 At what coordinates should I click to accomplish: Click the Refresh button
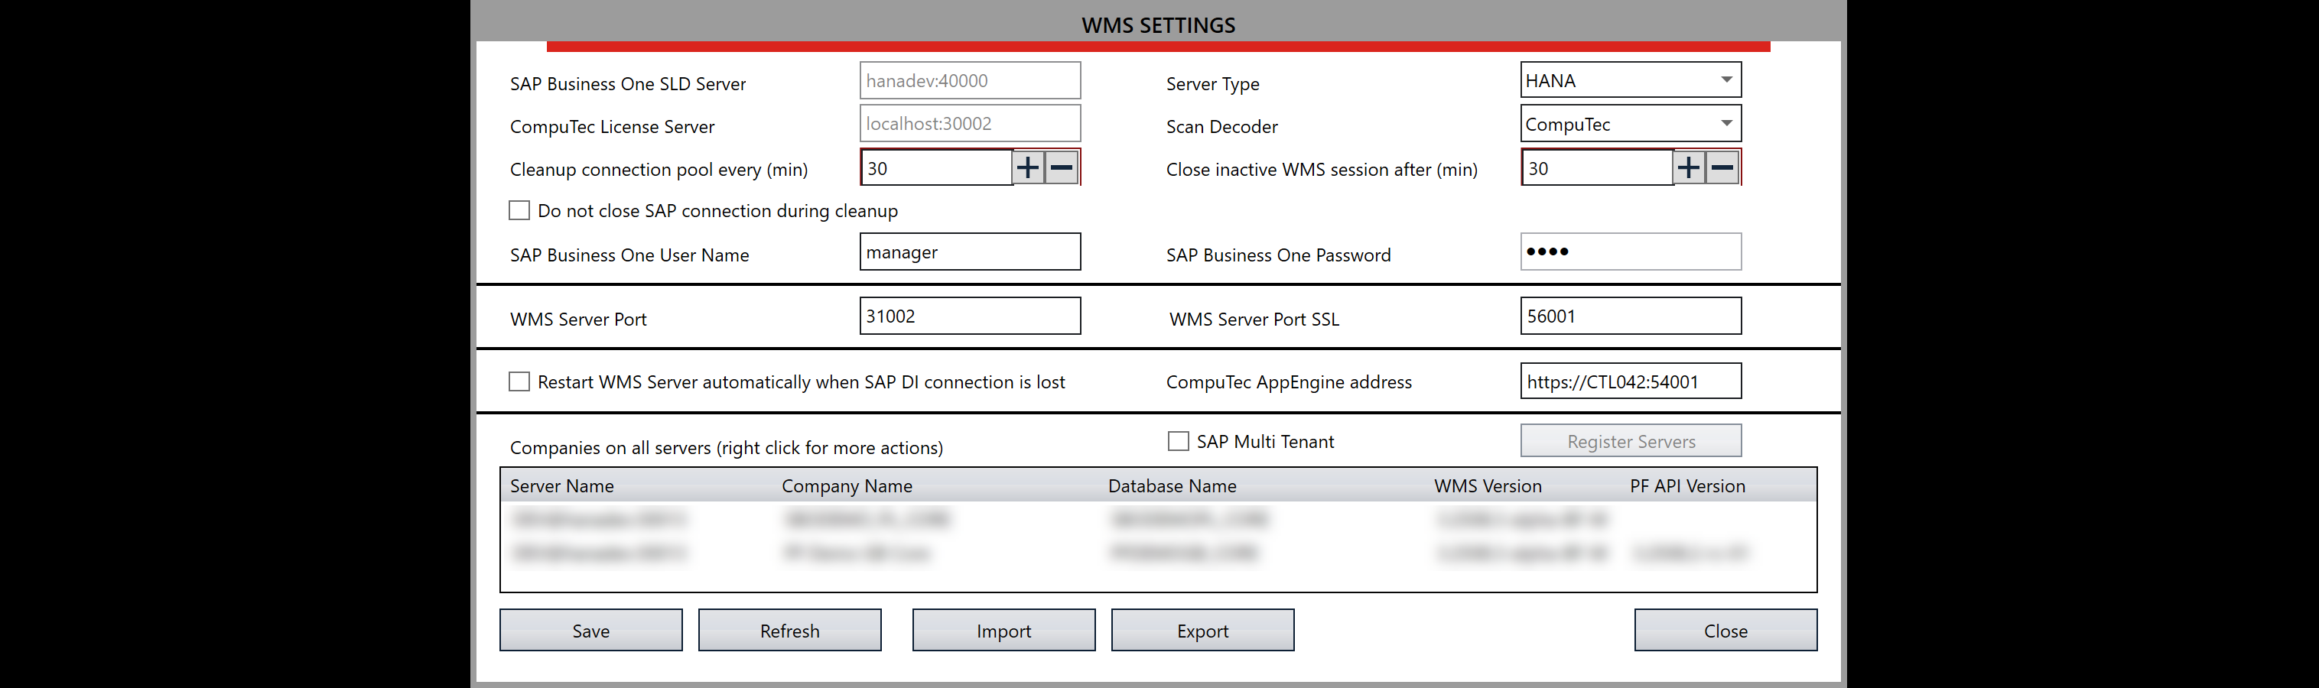[789, 631]
